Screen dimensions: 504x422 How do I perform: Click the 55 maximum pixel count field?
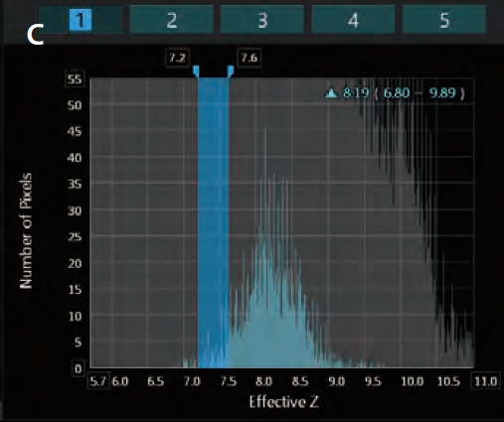pyautogui.click(x=75, y=79)
